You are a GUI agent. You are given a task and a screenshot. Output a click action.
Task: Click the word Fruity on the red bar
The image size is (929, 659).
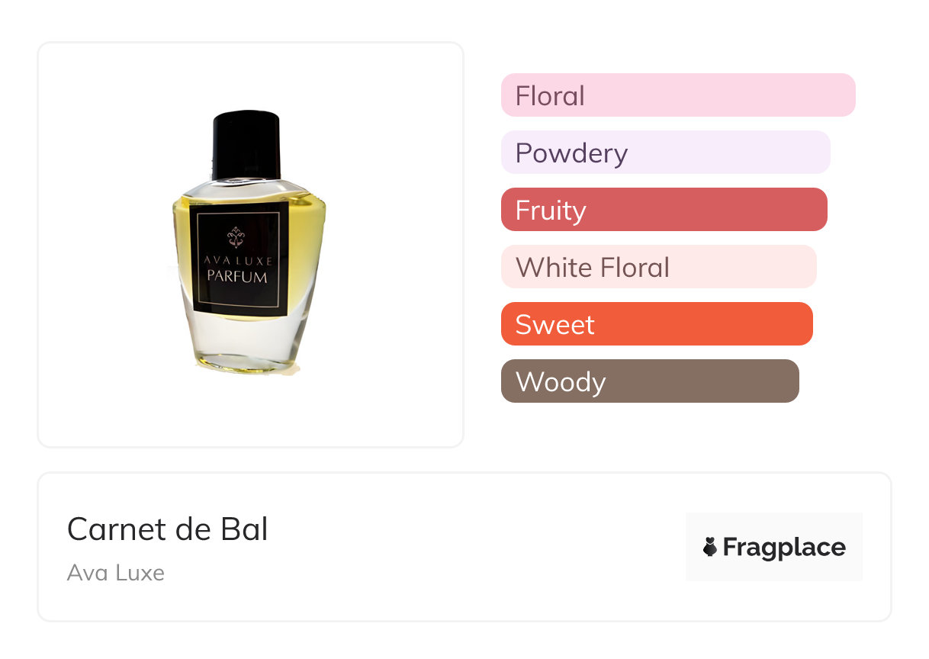551,211
